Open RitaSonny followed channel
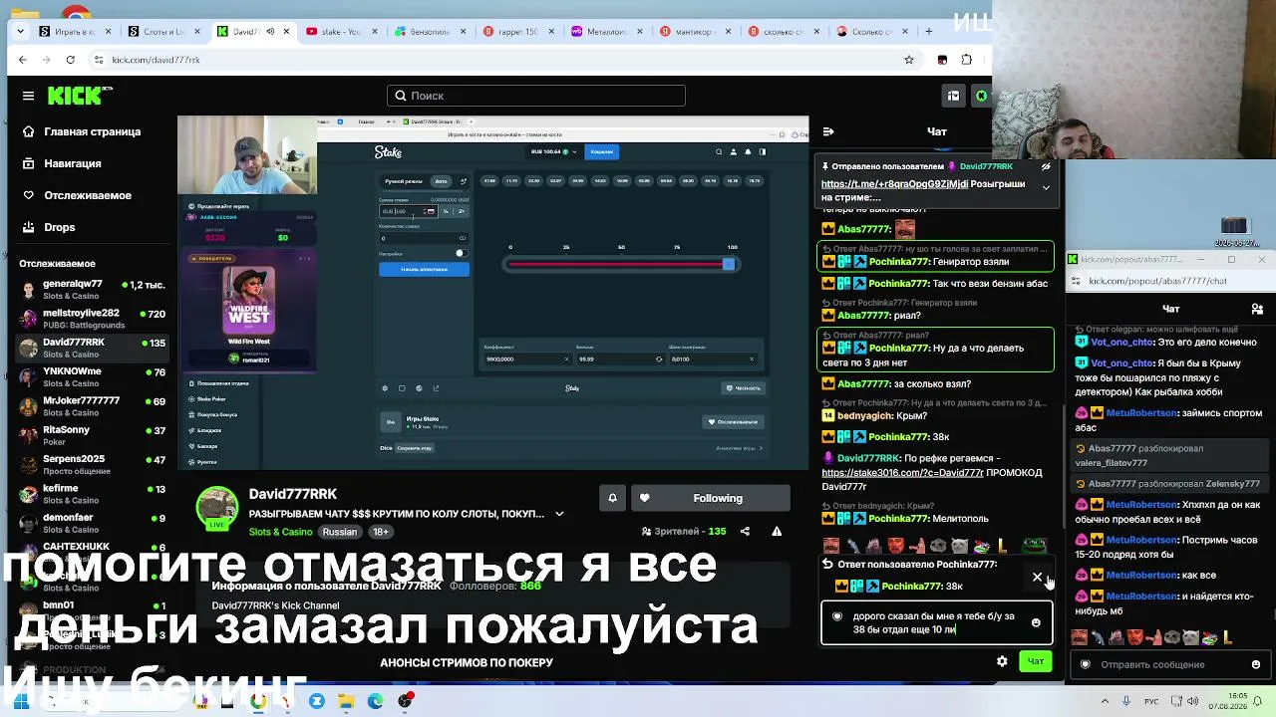This screenshot has width=1276, height=717. 92,435
